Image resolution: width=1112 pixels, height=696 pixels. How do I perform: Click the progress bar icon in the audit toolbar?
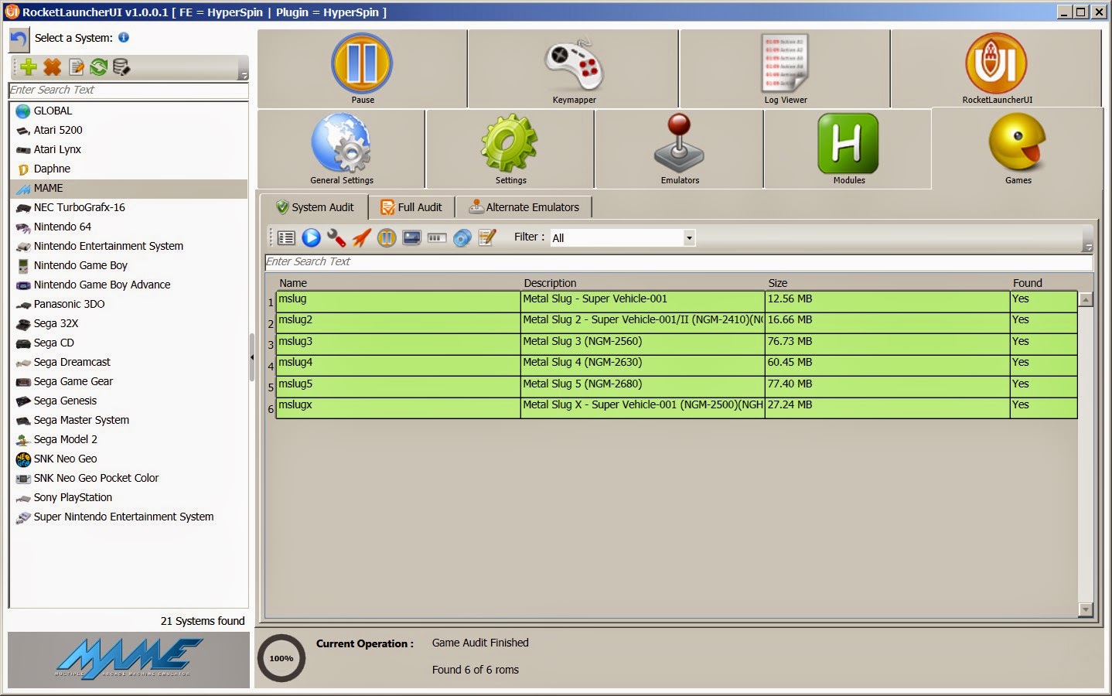[x=437, y=238]
